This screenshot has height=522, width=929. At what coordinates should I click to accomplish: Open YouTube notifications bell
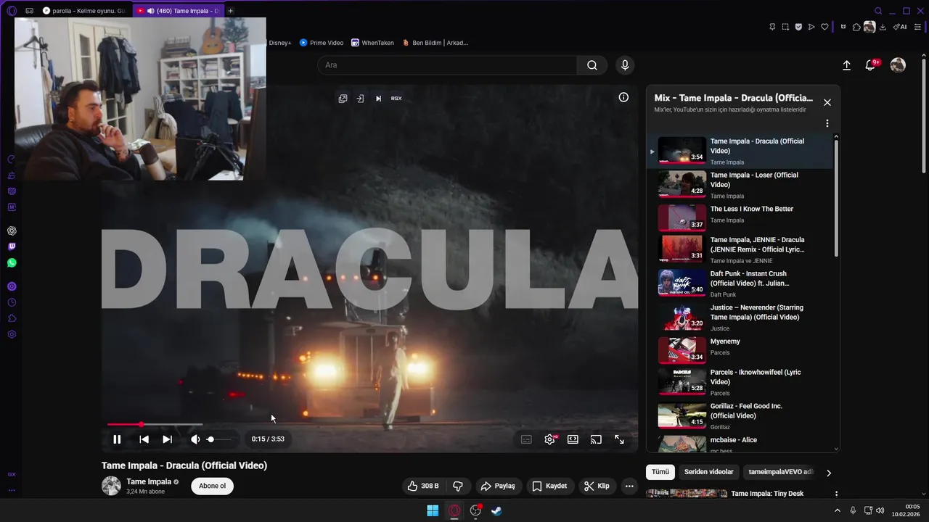[870, 65]
